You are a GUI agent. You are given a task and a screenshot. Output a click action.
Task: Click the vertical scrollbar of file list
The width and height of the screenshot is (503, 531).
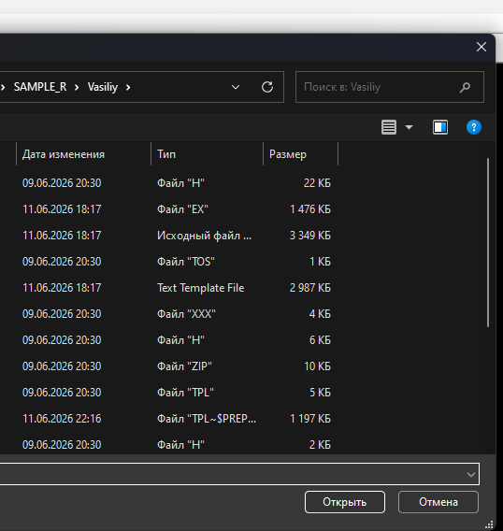coord(488,242)
